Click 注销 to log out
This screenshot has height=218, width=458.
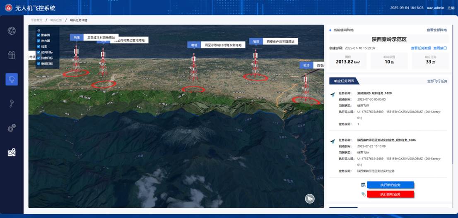451,8
